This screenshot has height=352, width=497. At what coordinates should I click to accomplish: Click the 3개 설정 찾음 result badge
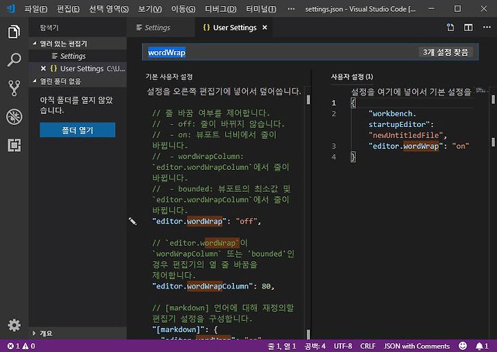(445, 52)
